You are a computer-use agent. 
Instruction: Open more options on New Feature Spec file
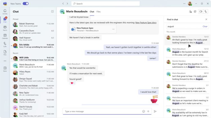[113, 29]
